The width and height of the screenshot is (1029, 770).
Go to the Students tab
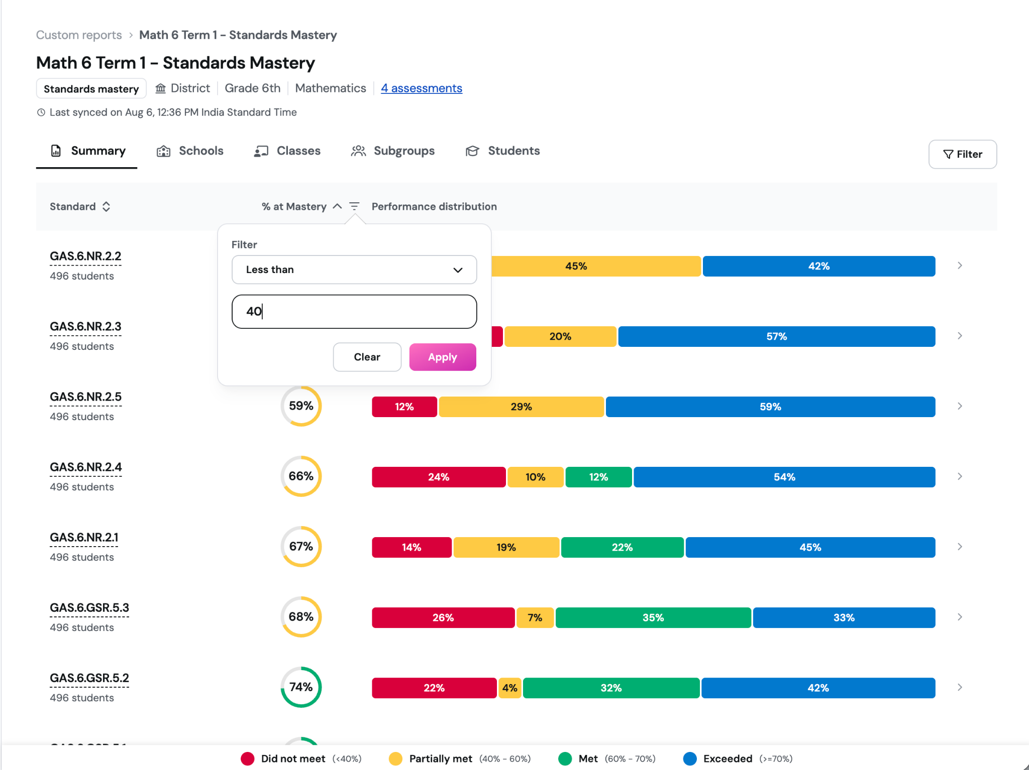click(x=503, y=151)
